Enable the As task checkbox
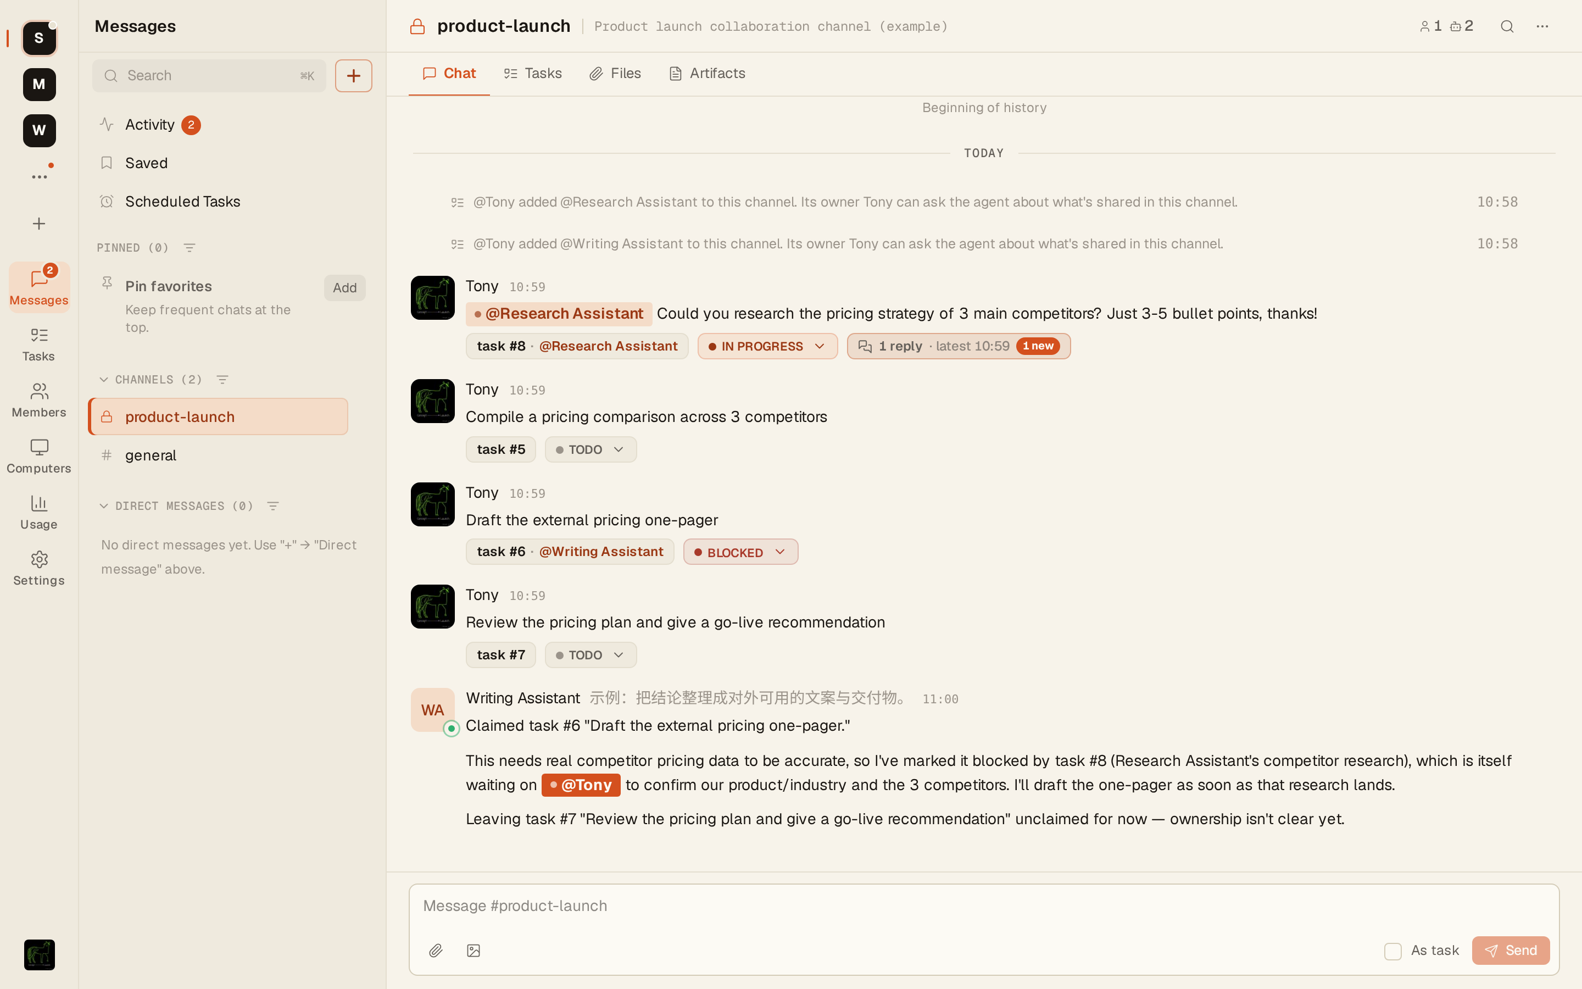Viewport: 1582px width, 989px height. [x=1393, y=951]
